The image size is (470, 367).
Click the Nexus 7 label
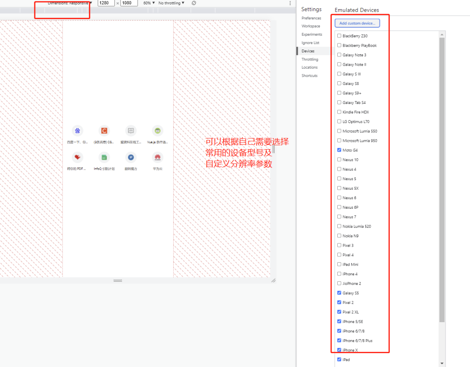tap(349, 217)
